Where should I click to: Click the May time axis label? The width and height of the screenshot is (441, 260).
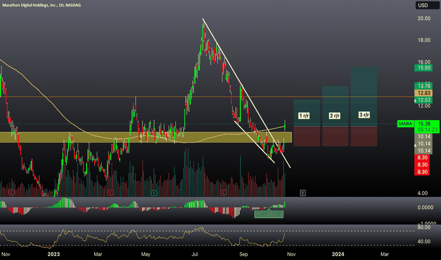tap(146, 254)
